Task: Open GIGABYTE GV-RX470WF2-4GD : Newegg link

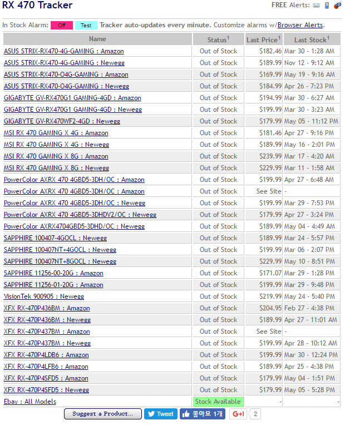Action: point(62,121)
